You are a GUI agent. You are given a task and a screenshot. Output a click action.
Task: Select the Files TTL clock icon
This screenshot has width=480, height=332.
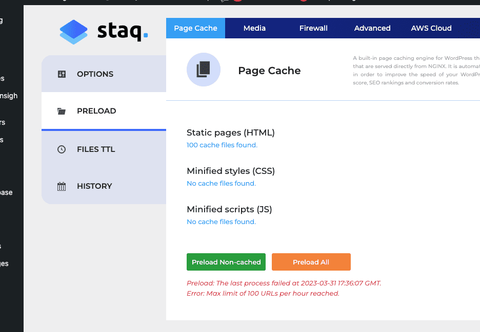(x=62, y=149)
